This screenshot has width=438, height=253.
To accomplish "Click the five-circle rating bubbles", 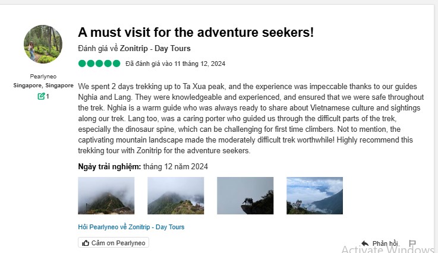I will (x=99, y=64).
